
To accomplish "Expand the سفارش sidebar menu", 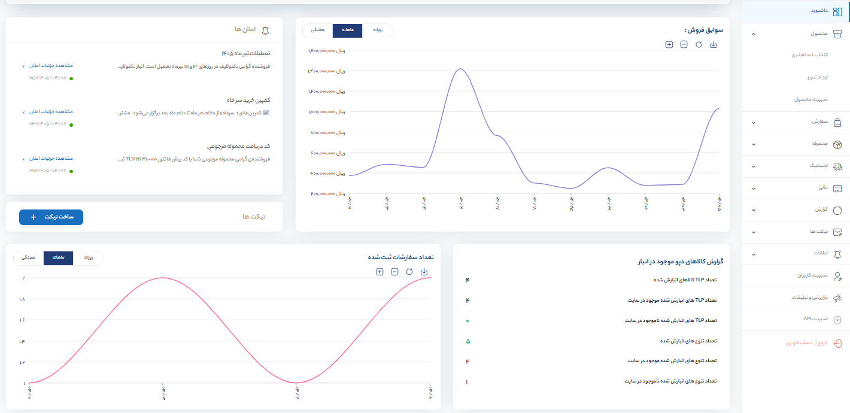I will tap(753, 123).
